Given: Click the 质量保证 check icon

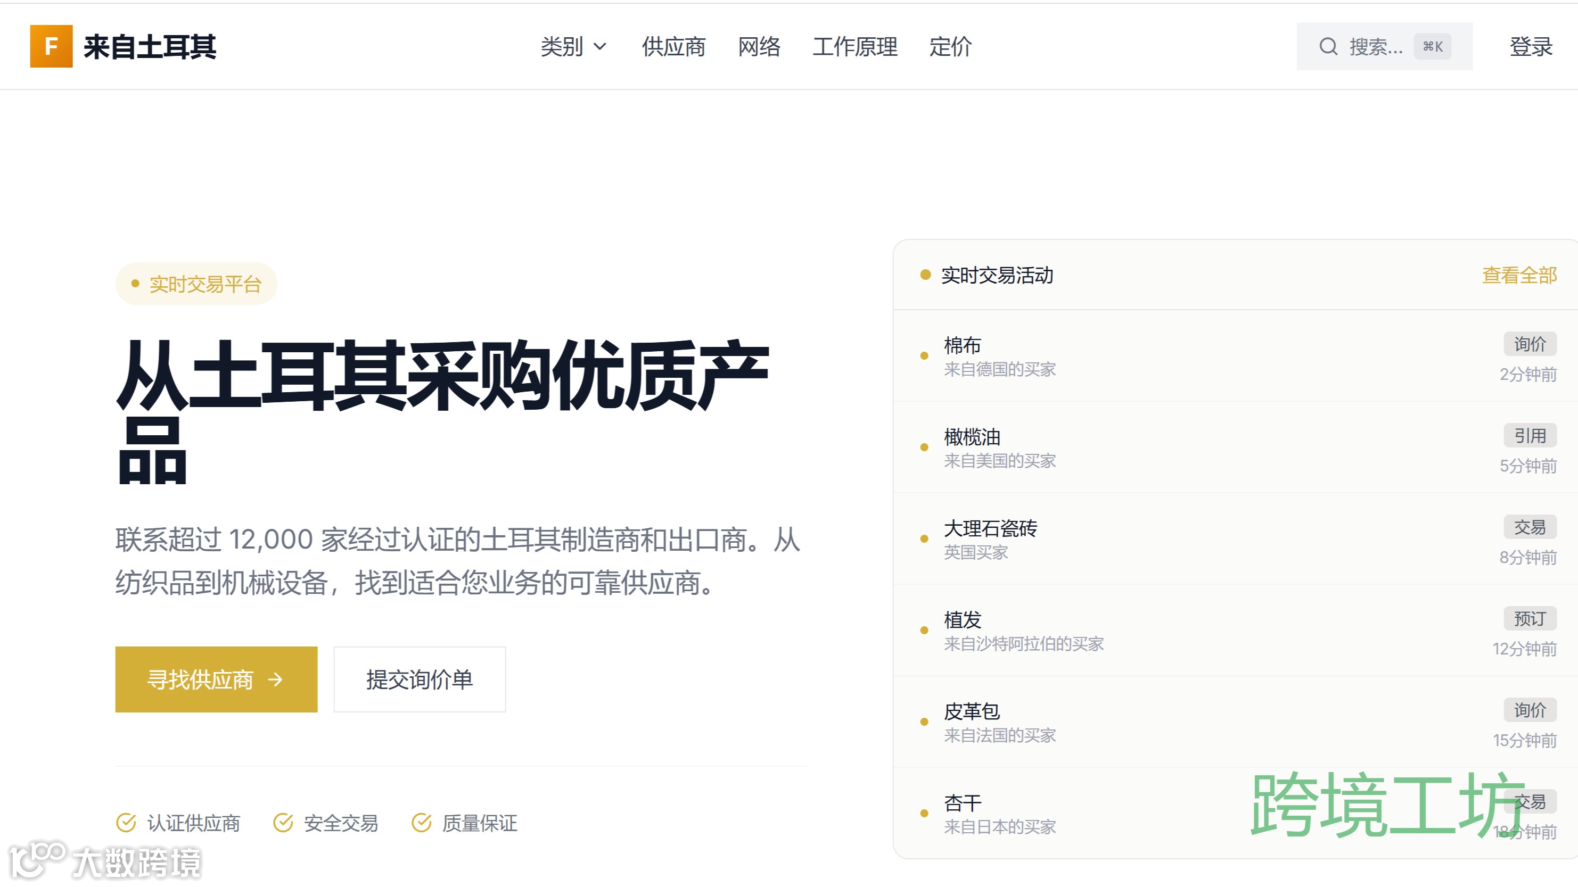Looking at the screenshot, I should (422, 823).
